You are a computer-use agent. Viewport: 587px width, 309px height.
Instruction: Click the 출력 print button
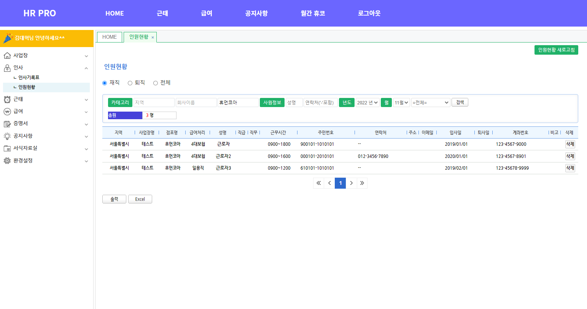[x=114, y=199]
